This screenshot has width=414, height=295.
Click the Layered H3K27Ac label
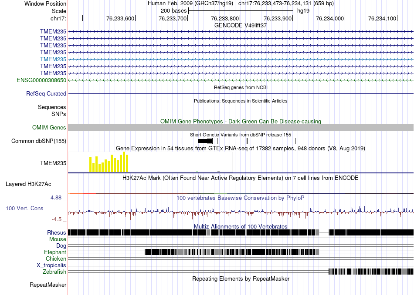tap(28, 184)
